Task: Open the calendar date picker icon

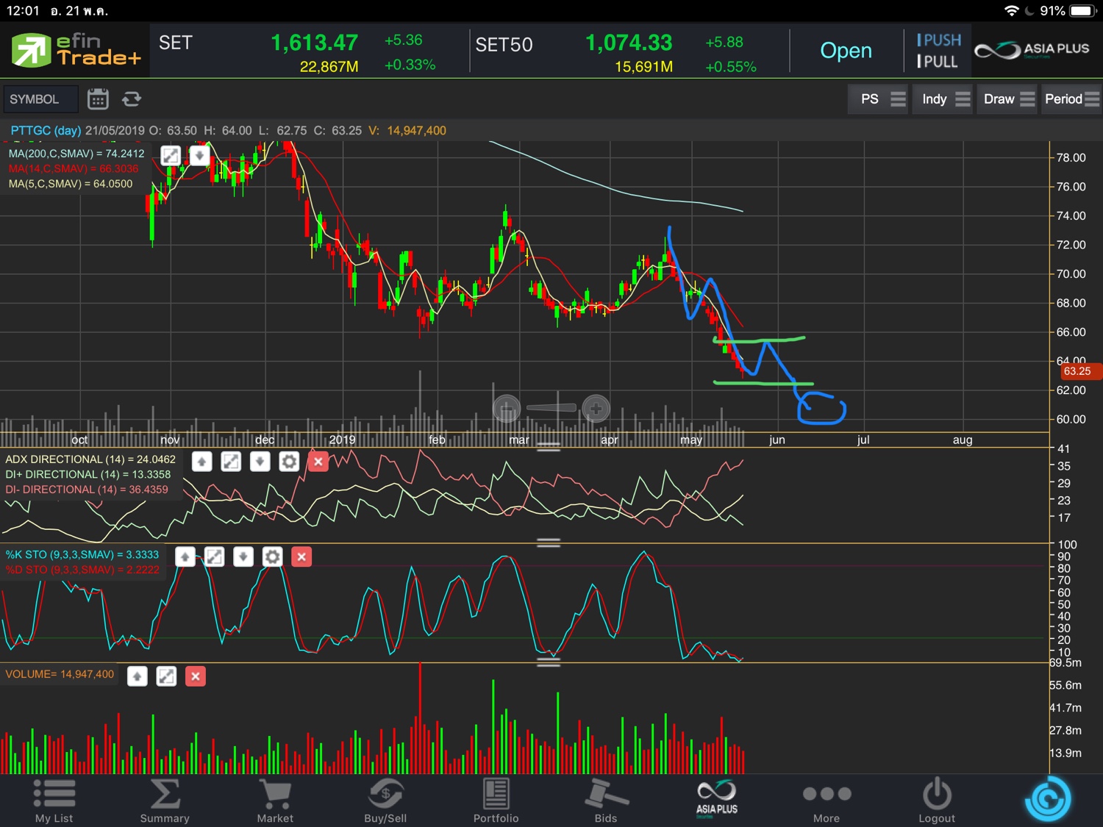Action: (x=98, y=99)
